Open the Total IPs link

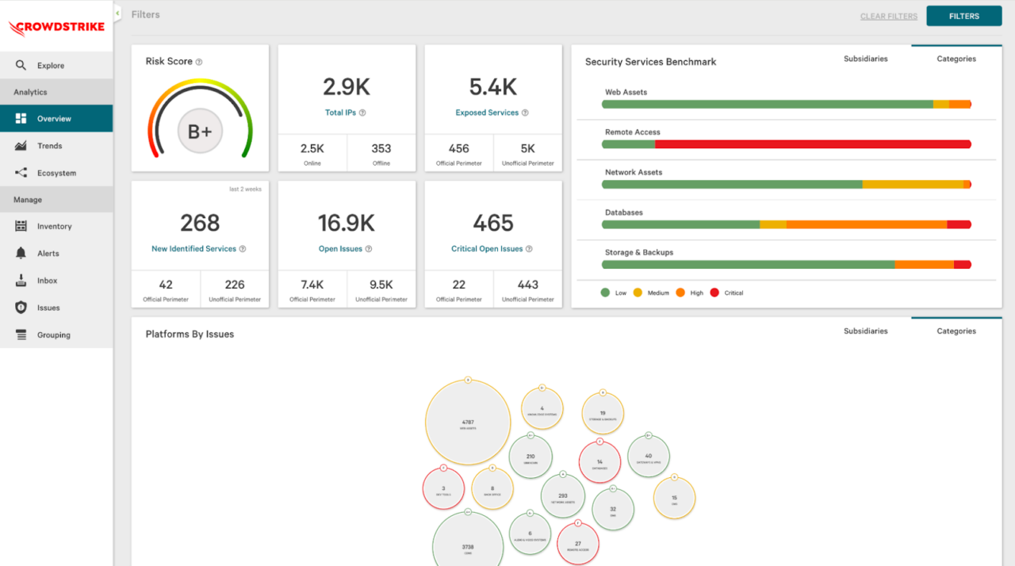tap(340, 113)
